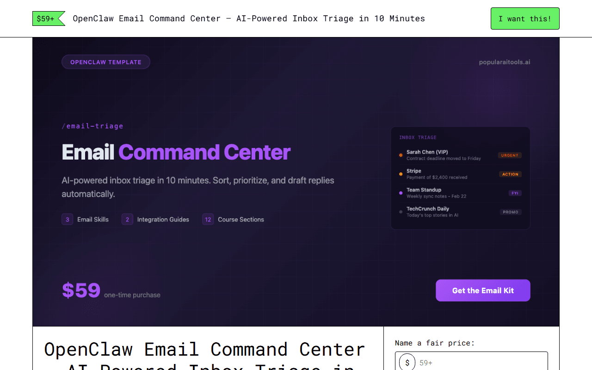Toggle the gray status dot beside TechCrunch Daily
The width and height of the screenshot is (592, 370).
(401, 212)
